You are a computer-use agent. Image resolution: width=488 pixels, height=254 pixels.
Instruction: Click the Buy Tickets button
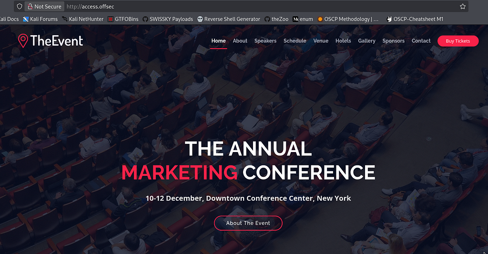point(458,41)
